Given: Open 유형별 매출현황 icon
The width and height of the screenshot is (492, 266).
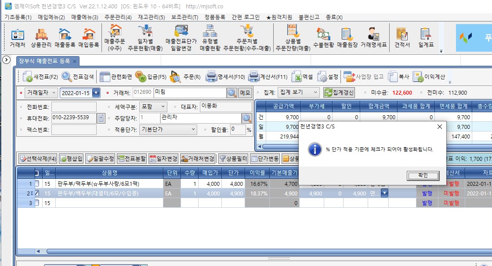Looking at the screenshot, I should pos(210,38).
